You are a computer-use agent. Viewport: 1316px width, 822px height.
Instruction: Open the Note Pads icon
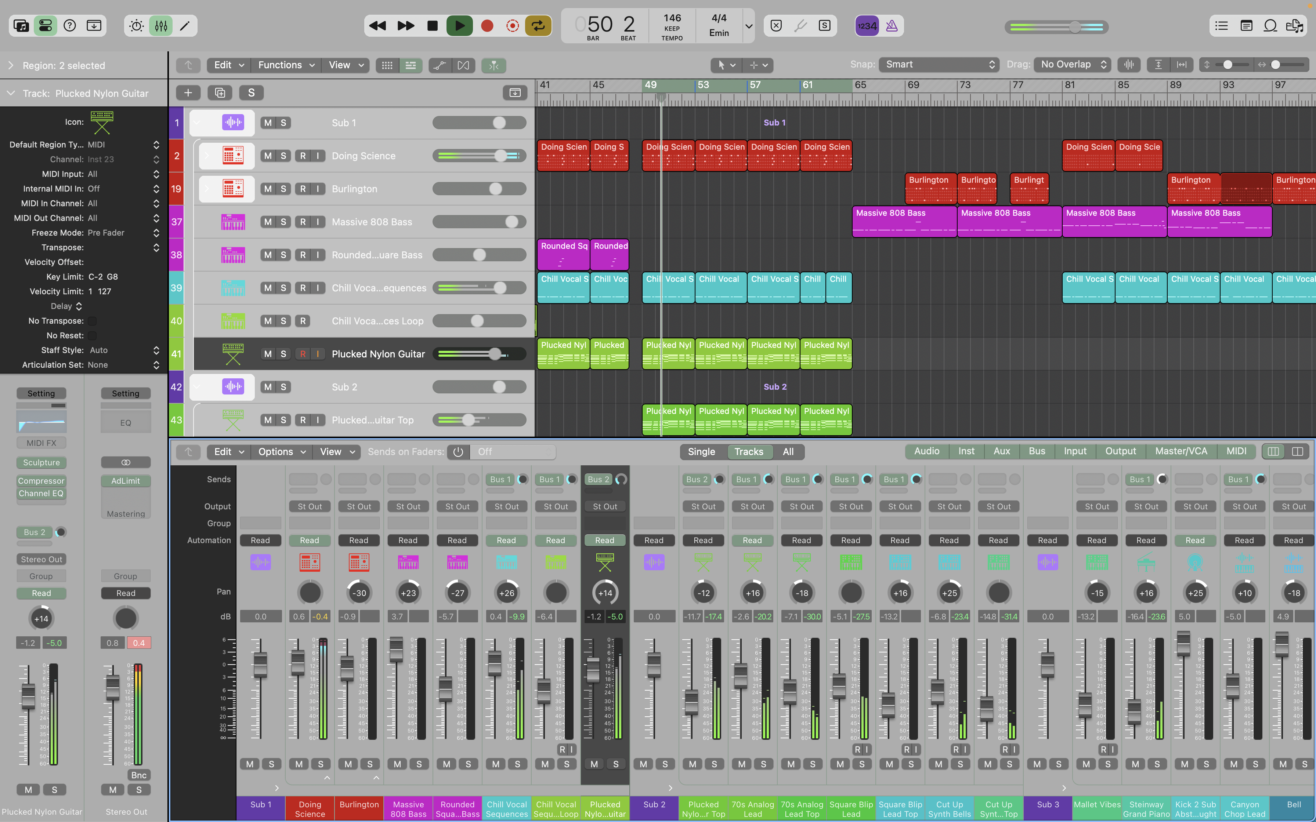click(1246, 26)
